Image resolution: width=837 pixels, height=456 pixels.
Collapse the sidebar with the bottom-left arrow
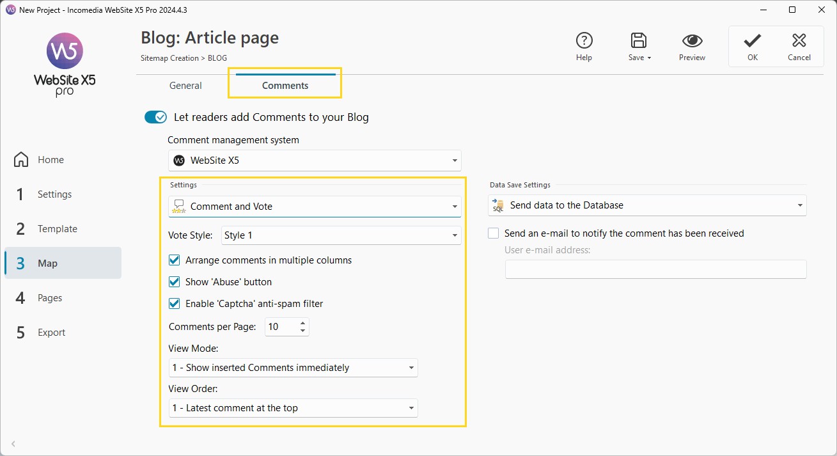pos(13,444)
